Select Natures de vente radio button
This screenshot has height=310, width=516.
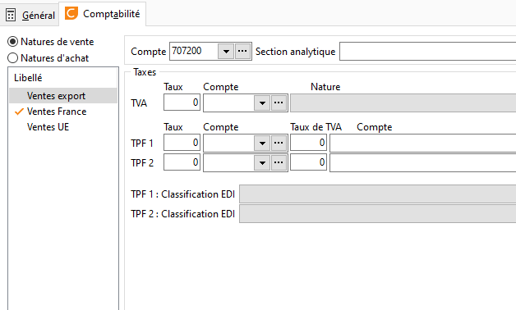click(12, 42)
